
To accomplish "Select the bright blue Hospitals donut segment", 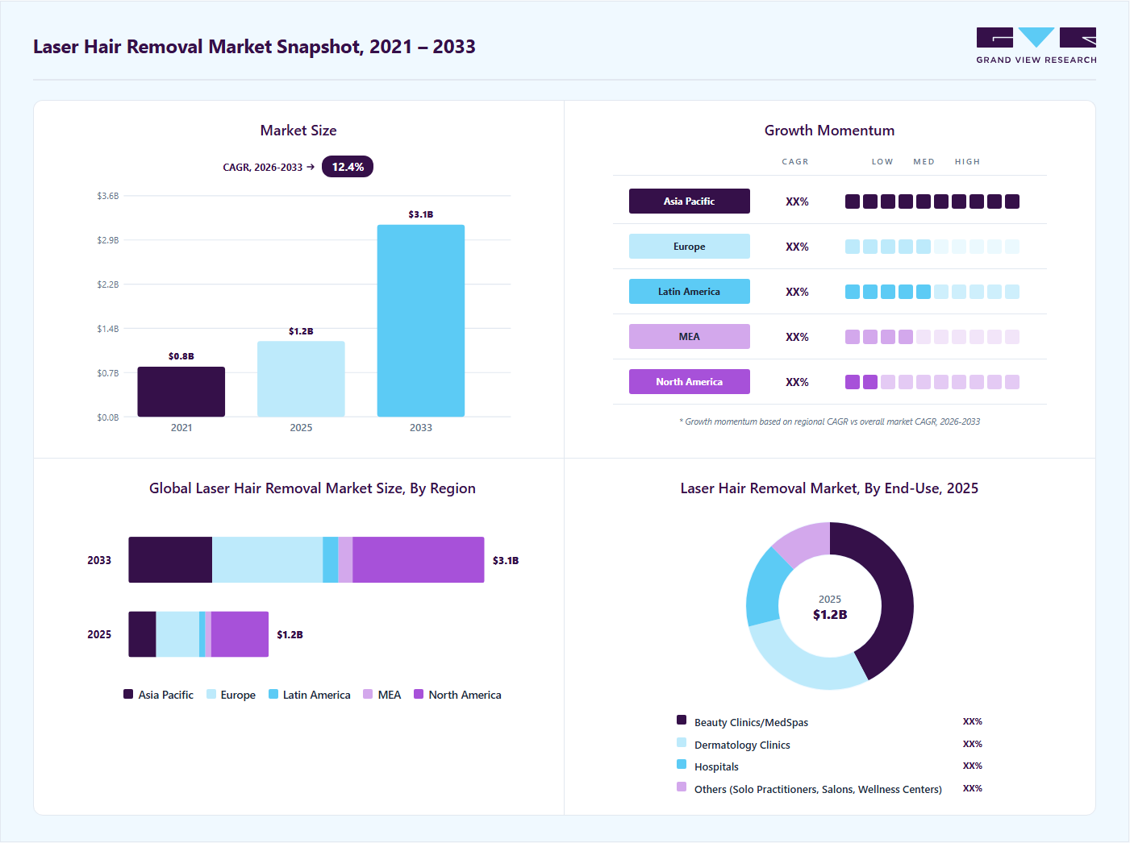I will (x=765, y=587).
